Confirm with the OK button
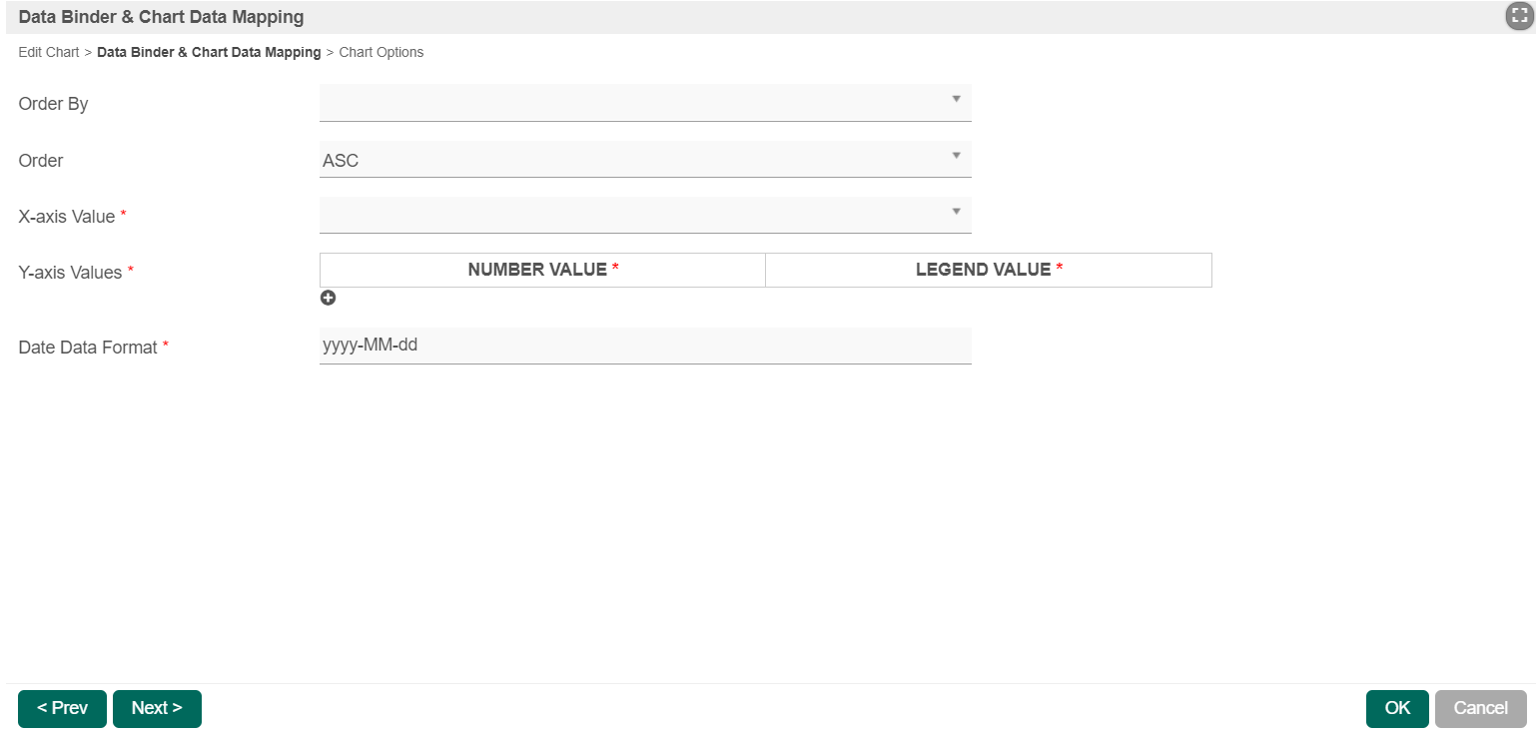 click(1397, 708)
